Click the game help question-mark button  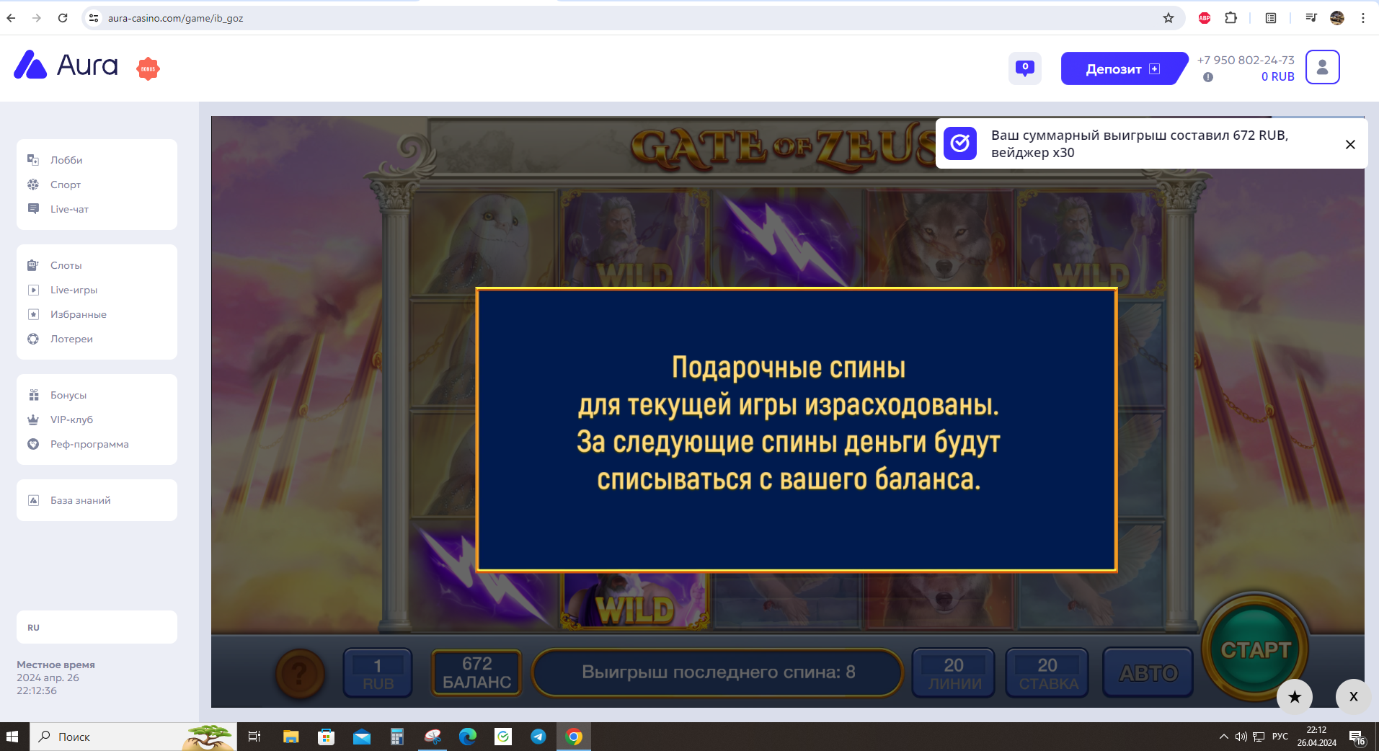coord(301,673)
